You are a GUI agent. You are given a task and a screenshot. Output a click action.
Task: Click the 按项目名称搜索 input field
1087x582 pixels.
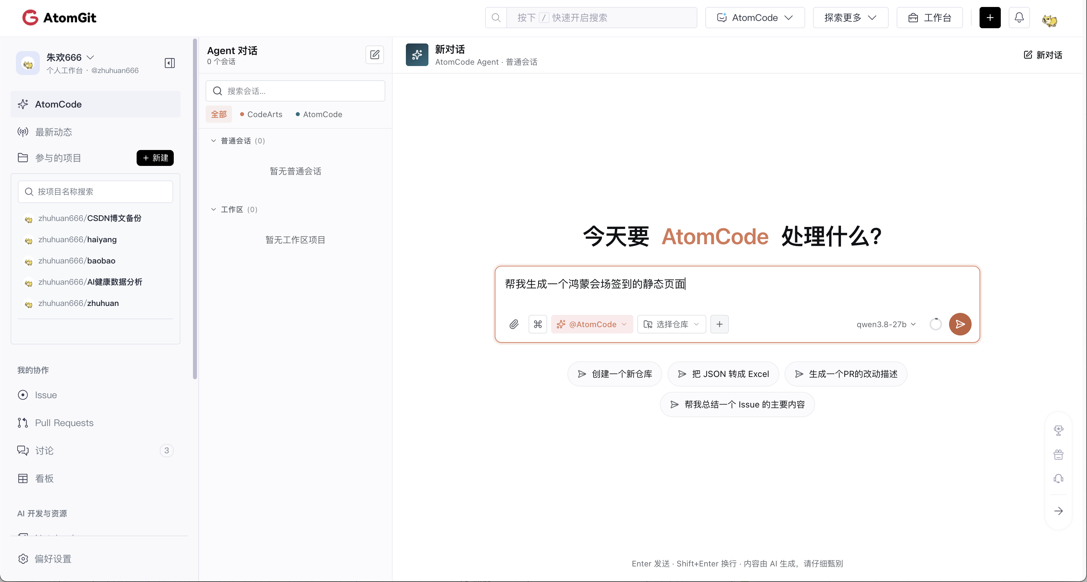[x=96, y=192]
